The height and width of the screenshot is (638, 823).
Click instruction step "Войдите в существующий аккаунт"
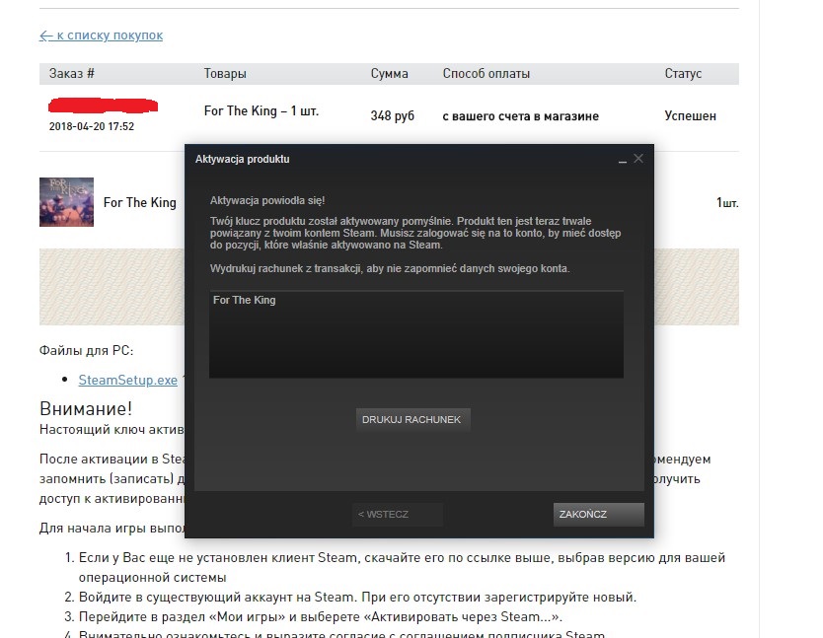pyautogui.click(x=357, y=597)
